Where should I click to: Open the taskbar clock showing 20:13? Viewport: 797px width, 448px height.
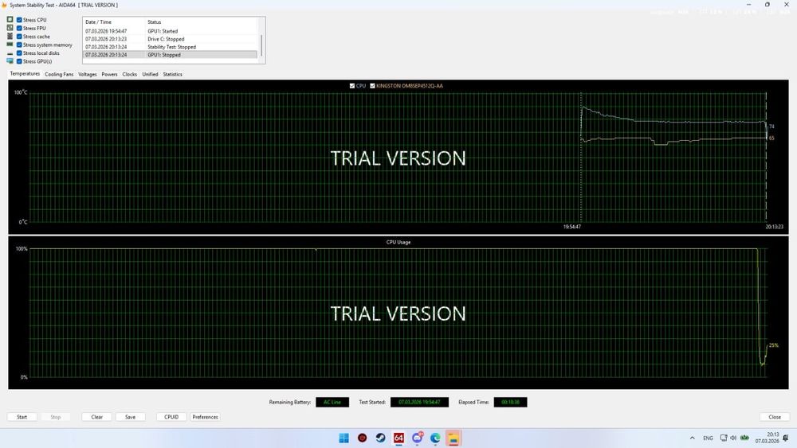tap(767, 438)
